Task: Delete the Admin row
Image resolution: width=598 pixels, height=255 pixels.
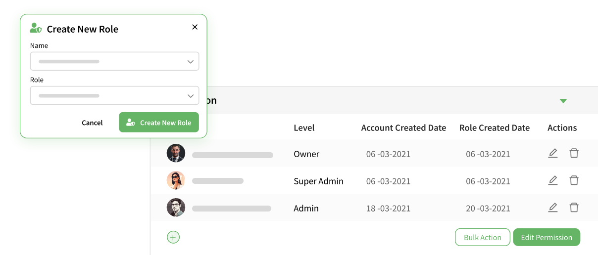Action: (574, 208)
